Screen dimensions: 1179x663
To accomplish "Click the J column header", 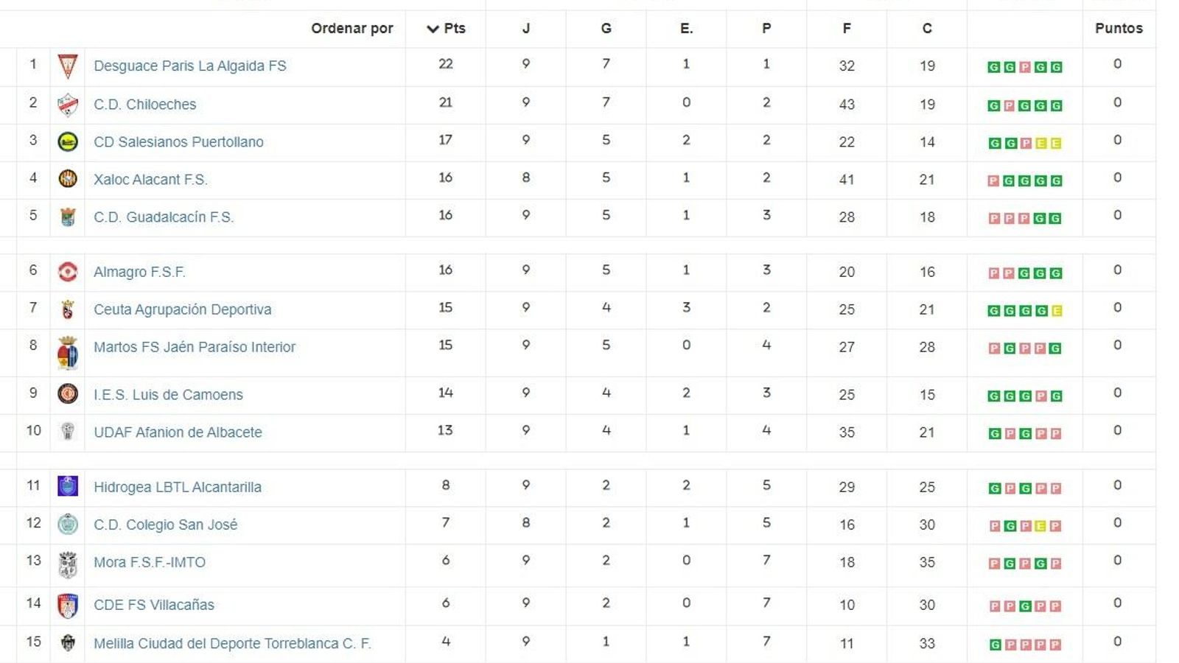I will click(525, 28).
